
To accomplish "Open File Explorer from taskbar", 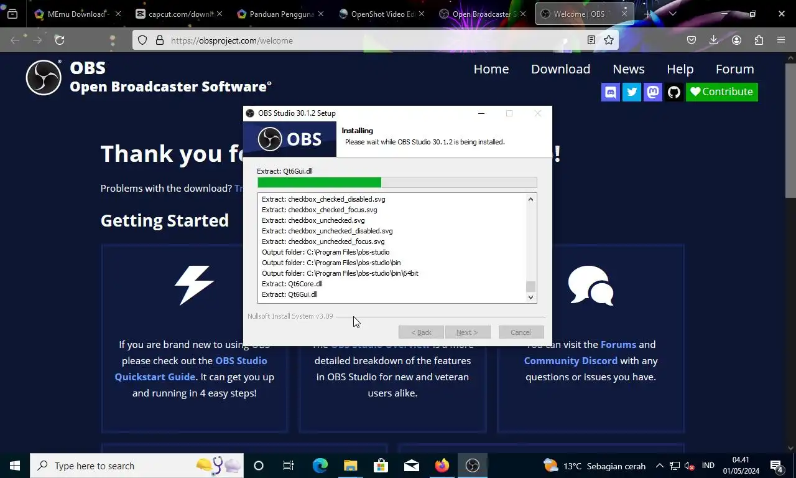I will point(351,466).
